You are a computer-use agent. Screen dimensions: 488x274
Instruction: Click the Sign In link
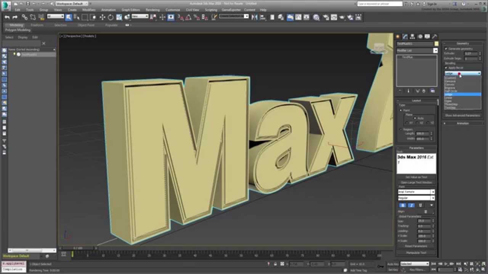pyautogui.click(x=432, y=4)
